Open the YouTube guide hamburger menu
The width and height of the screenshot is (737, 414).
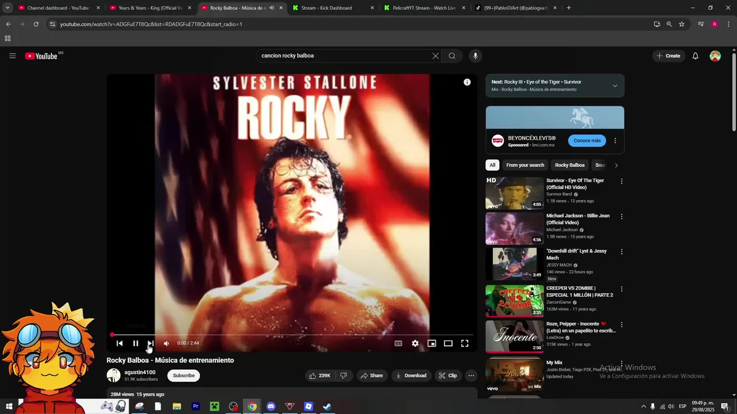[x=12, y=56]
